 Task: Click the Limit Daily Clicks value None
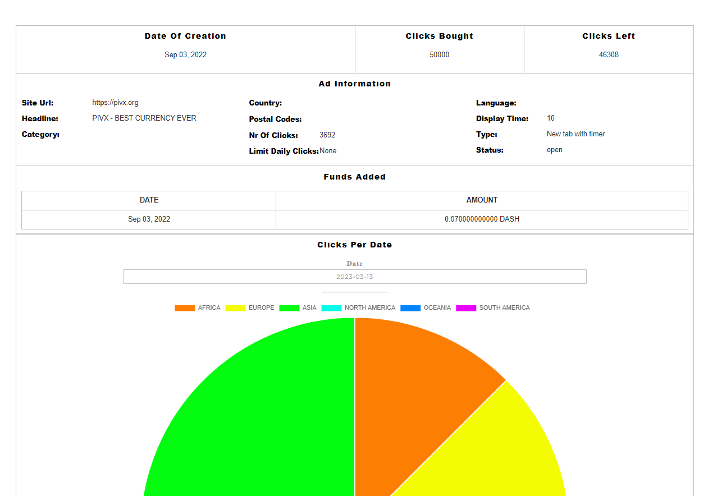328,151
